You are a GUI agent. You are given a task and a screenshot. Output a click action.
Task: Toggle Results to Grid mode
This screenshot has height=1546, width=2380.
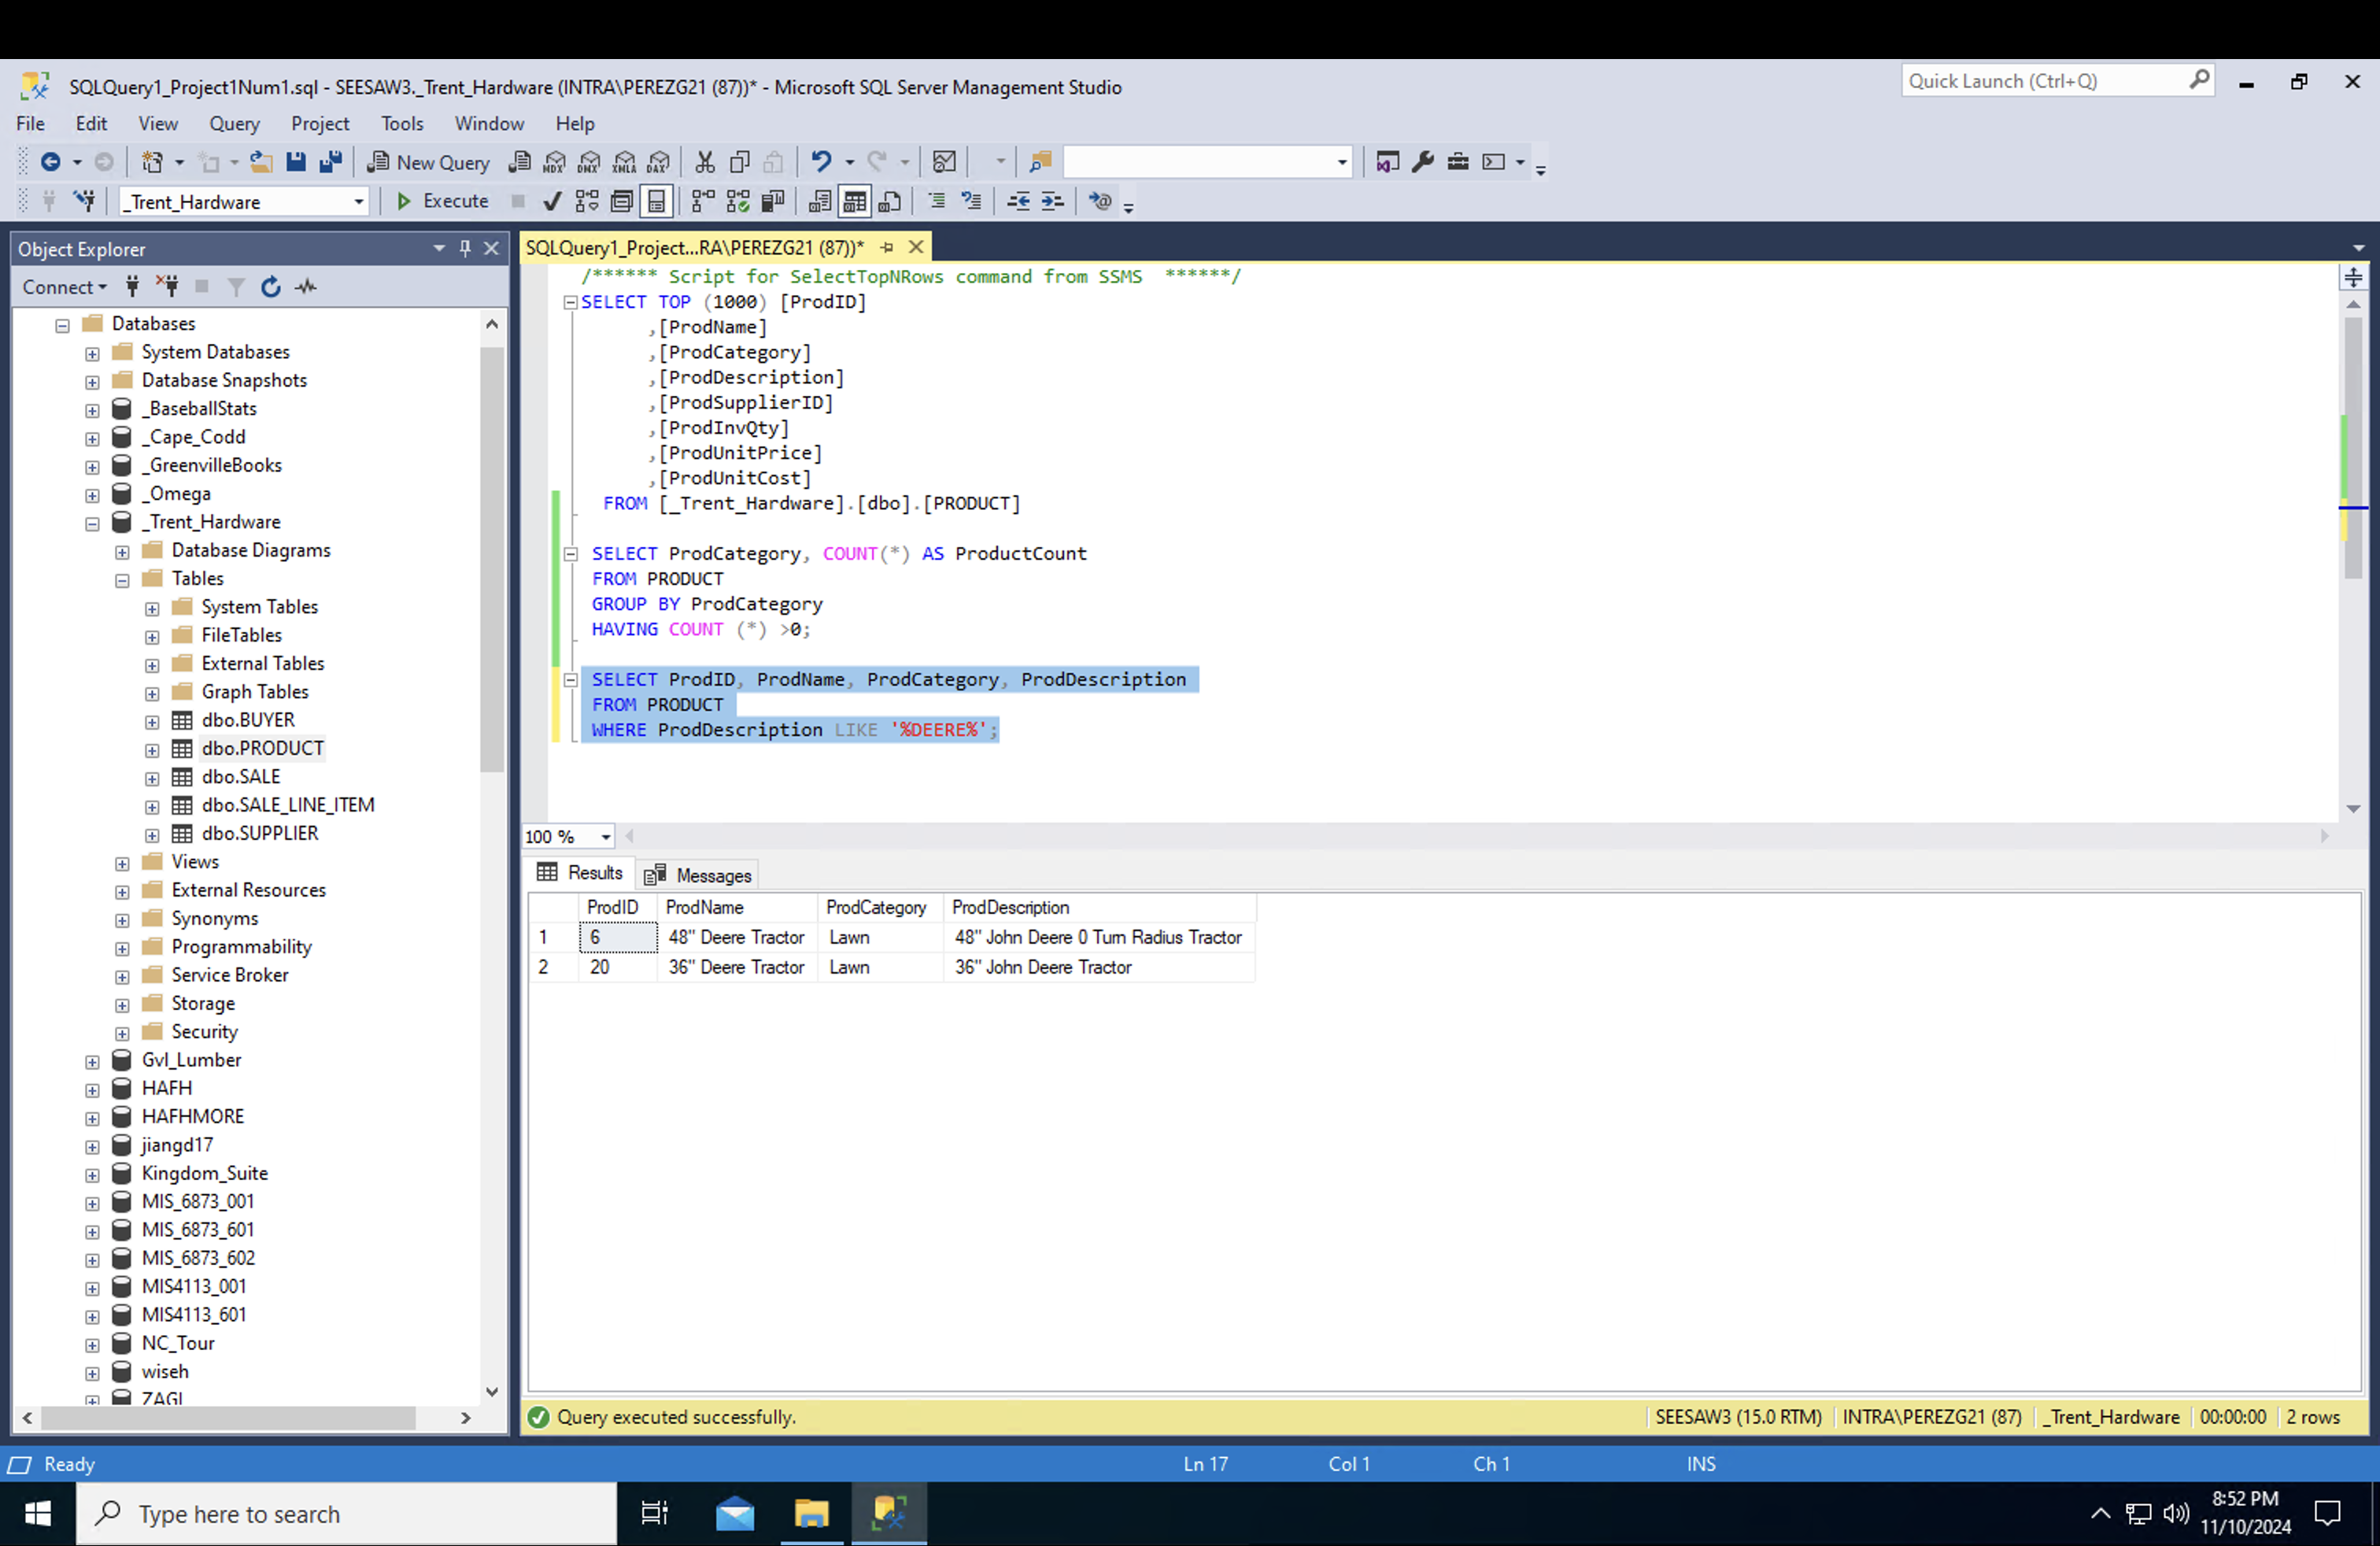click(x=854, y=202)
